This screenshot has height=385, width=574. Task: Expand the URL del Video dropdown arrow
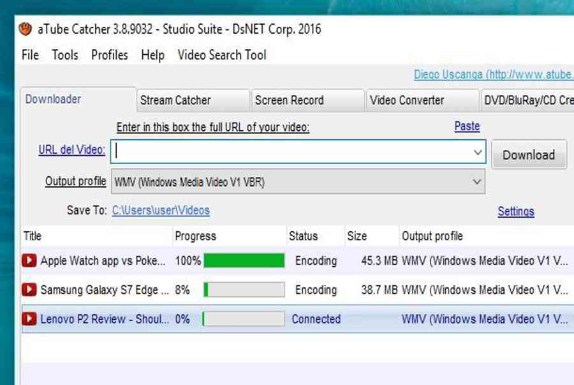click(x=477, y=153)
